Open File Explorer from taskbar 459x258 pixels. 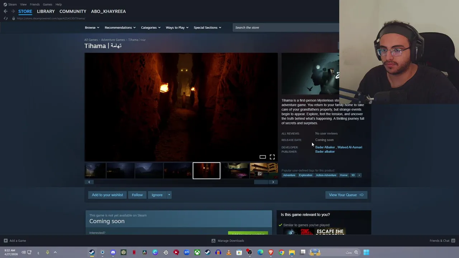point(292,252)
